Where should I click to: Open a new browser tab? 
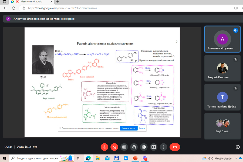(58, 2)
